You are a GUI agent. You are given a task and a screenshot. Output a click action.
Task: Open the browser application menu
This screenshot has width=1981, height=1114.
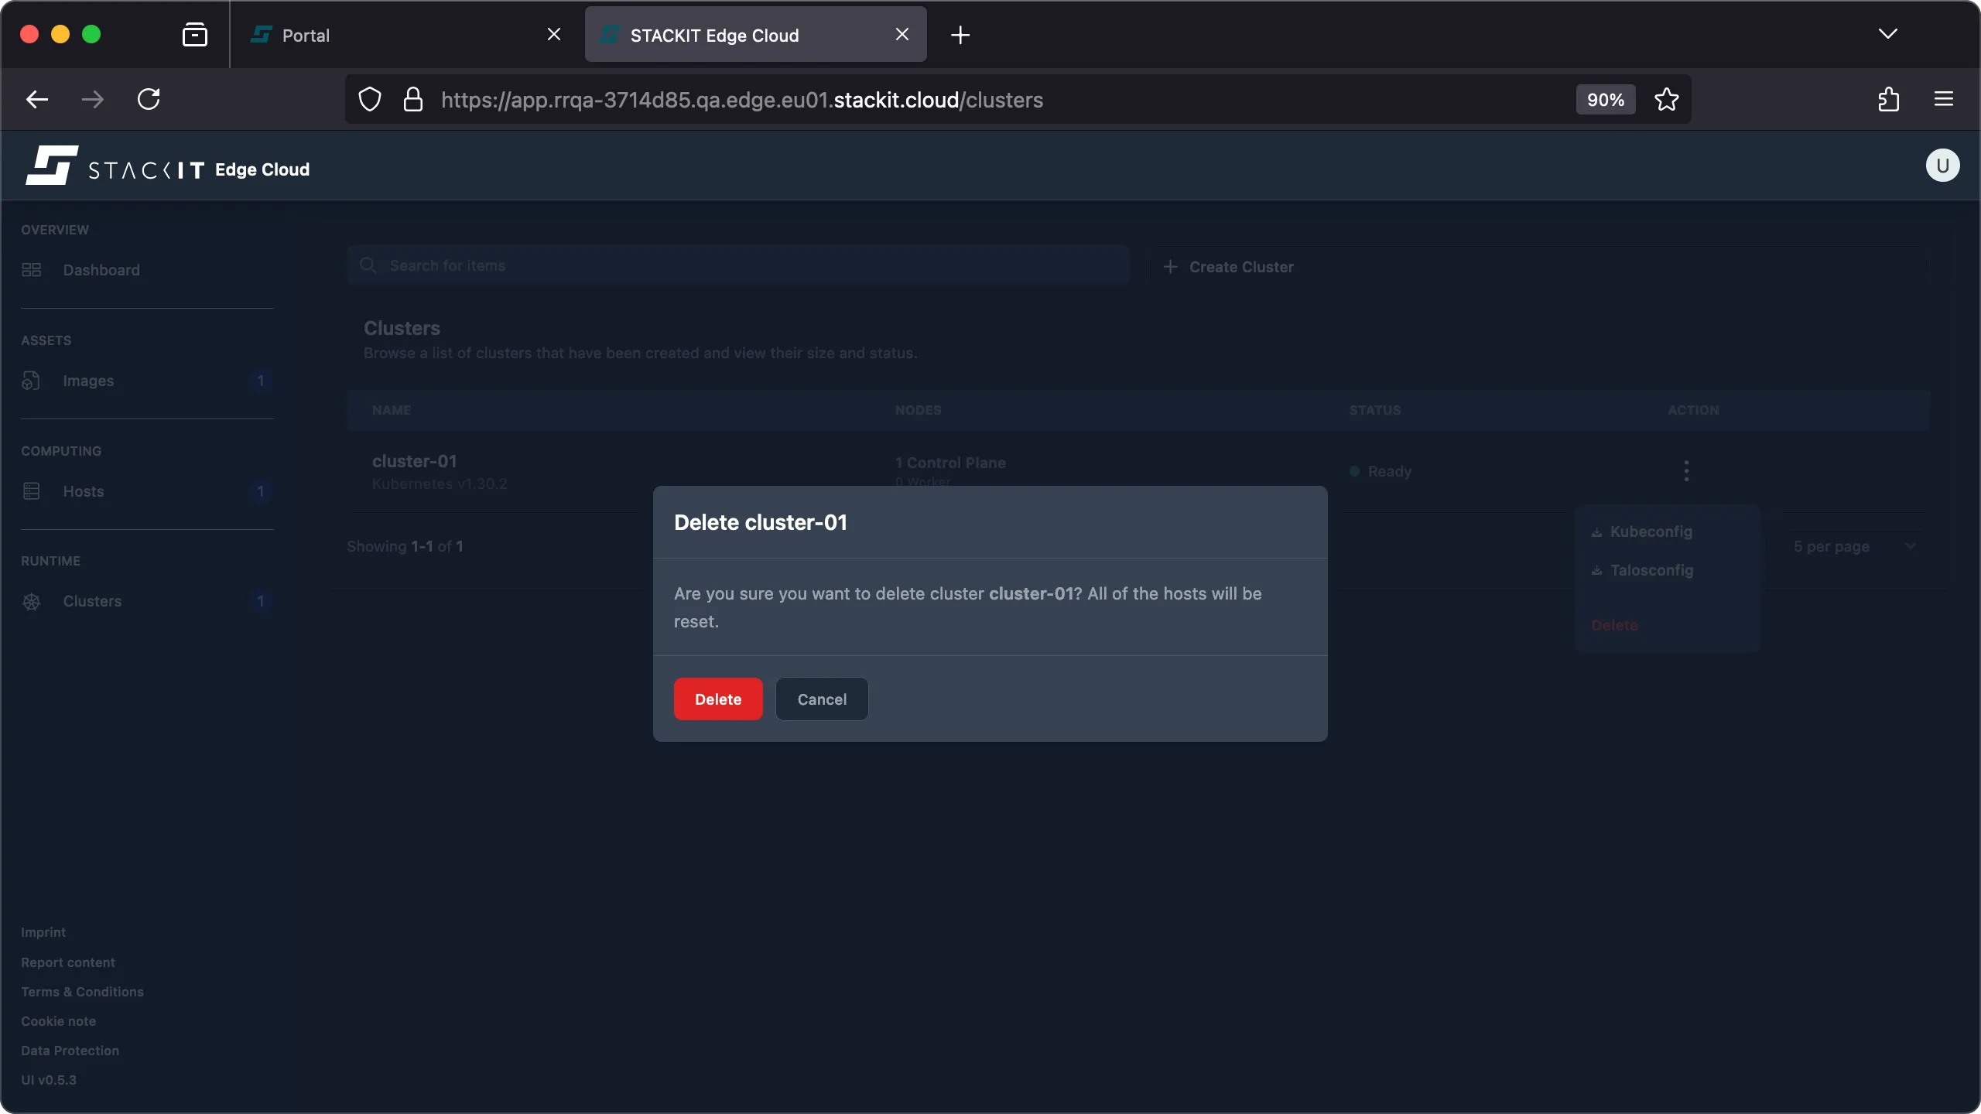click(1945, 99)
